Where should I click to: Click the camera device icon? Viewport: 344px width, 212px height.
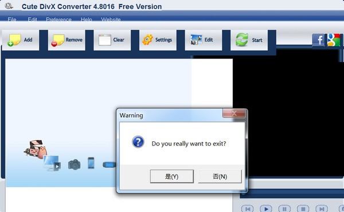coord(75,164)
